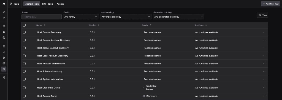Open row menu for Host Domain Dump

(x=264, y=96)
